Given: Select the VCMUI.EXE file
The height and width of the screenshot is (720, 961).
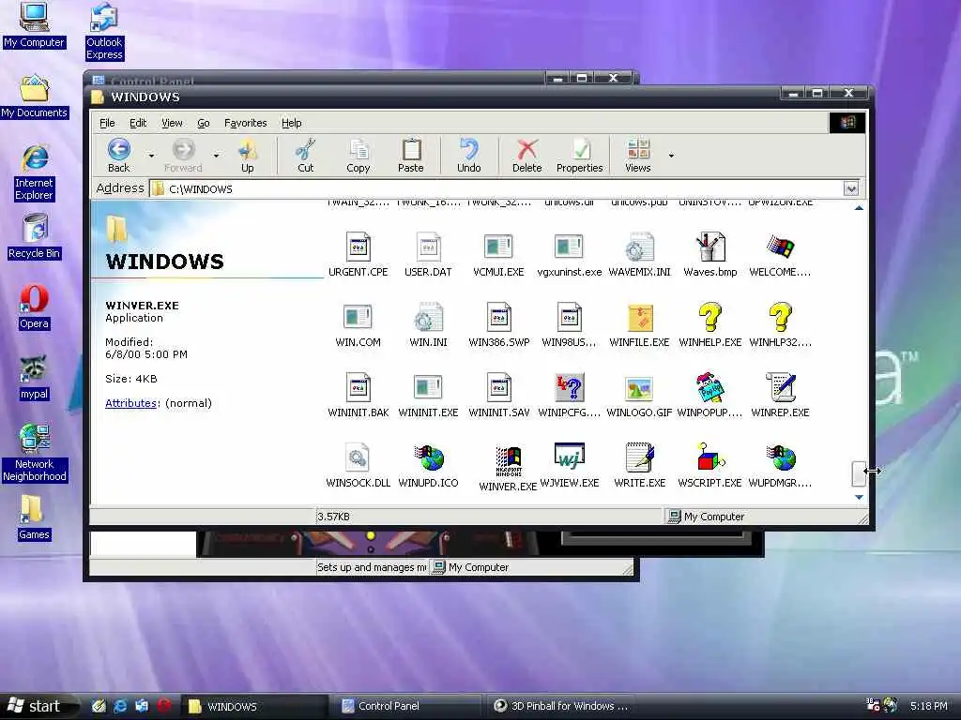Looking at the screenshot, I should (x=498, y=255).
